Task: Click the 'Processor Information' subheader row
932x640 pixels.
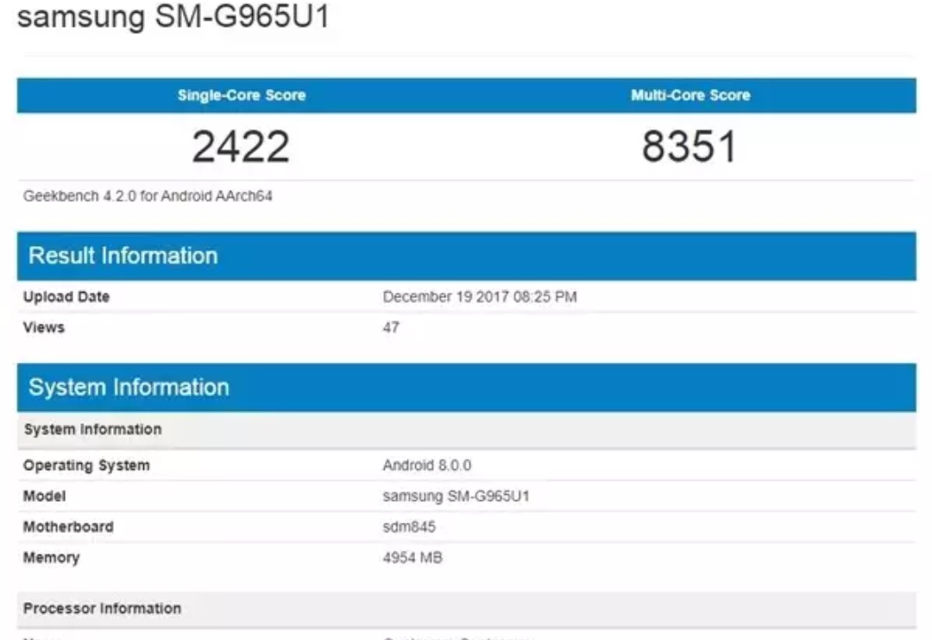Action: (x=467, y=609)
